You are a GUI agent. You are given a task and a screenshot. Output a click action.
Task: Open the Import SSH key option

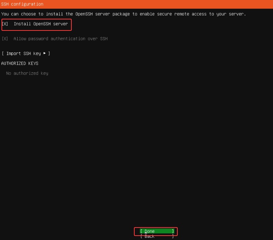26,54
